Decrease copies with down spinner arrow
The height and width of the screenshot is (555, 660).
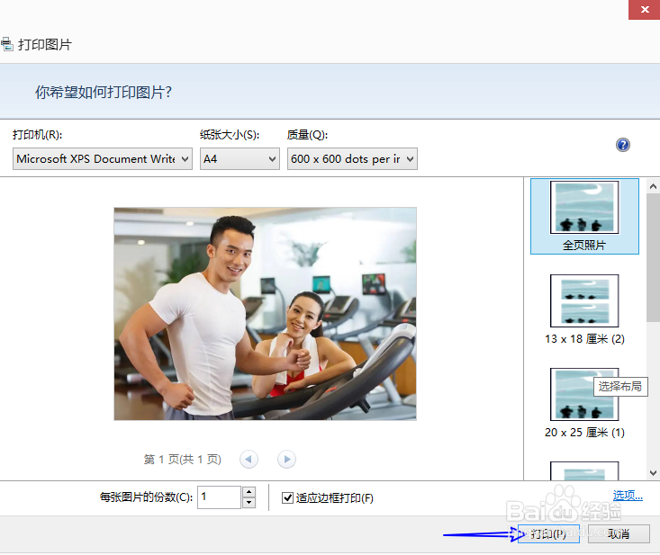(249, 503)
